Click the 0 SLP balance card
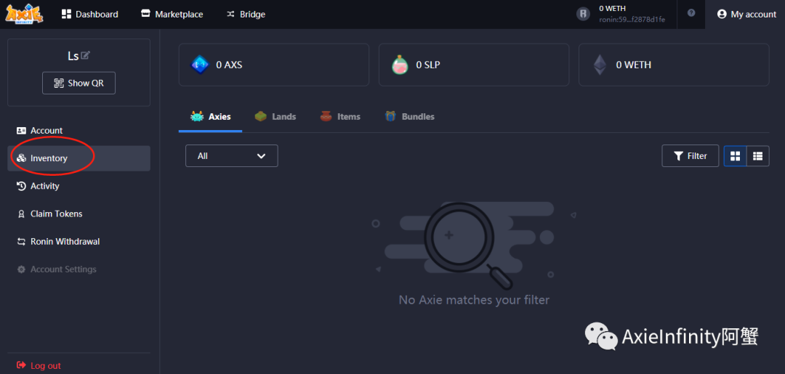The image size is (785, 374). coord(474,65)
